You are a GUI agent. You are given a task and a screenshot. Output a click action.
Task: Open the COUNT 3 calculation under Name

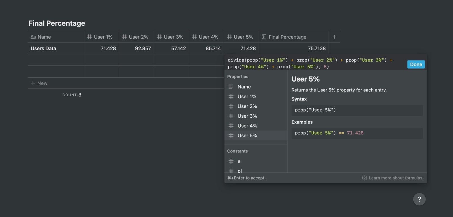[x=72, y=95]
